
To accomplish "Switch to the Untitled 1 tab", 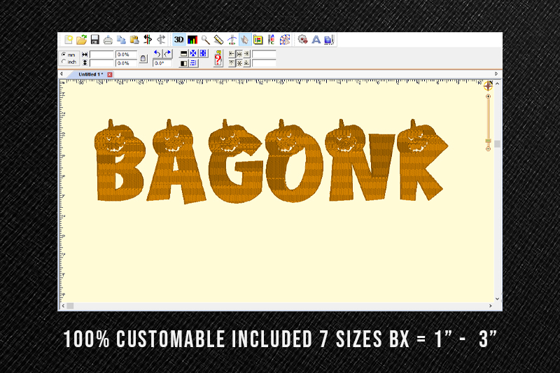I will (x=91, y=74).
